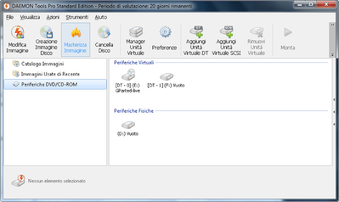Select Periferiche DVD/CD-ROM entry
This screenshot has width=339, height=202.
click(55, 85)
